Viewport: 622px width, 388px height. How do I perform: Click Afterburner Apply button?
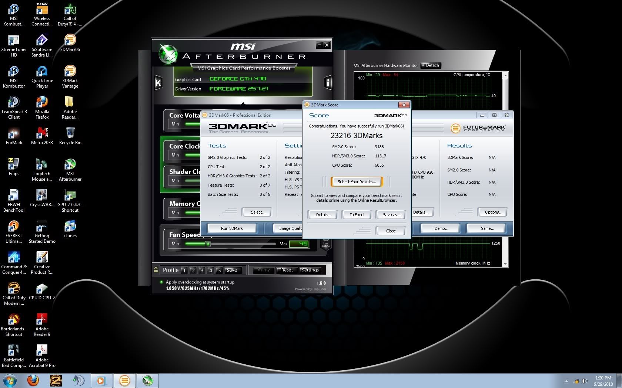264,270
